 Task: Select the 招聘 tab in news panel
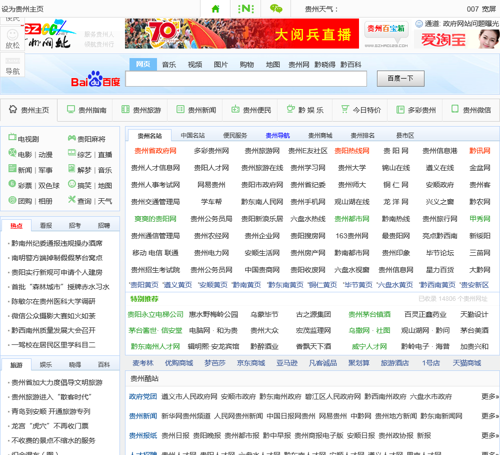pyautogui.click(x=104, y=226)
